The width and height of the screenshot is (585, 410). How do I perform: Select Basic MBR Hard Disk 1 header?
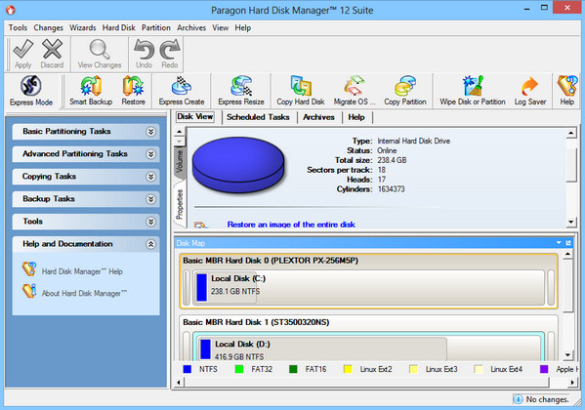(256, 322)
